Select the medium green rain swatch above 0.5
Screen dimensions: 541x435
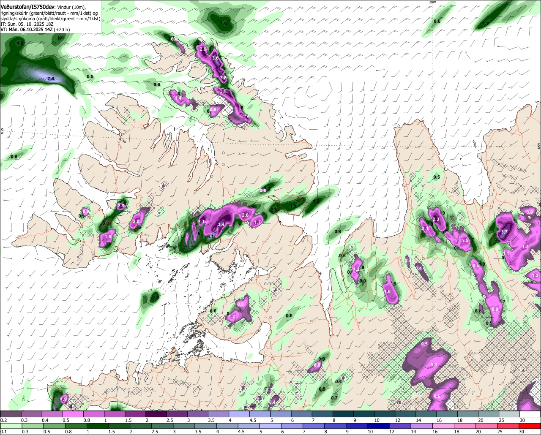pos(55,426)
